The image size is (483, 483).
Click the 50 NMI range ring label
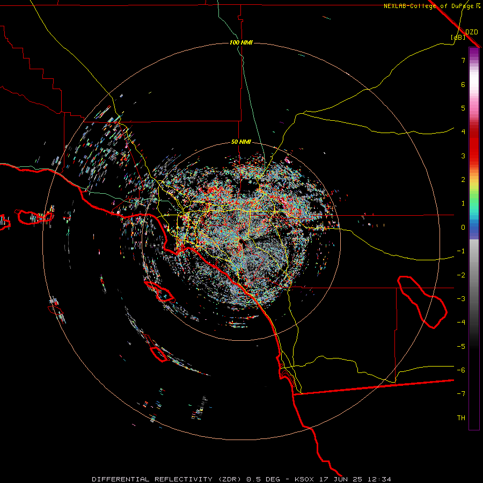pyautogui.click(x=241, y=142)
